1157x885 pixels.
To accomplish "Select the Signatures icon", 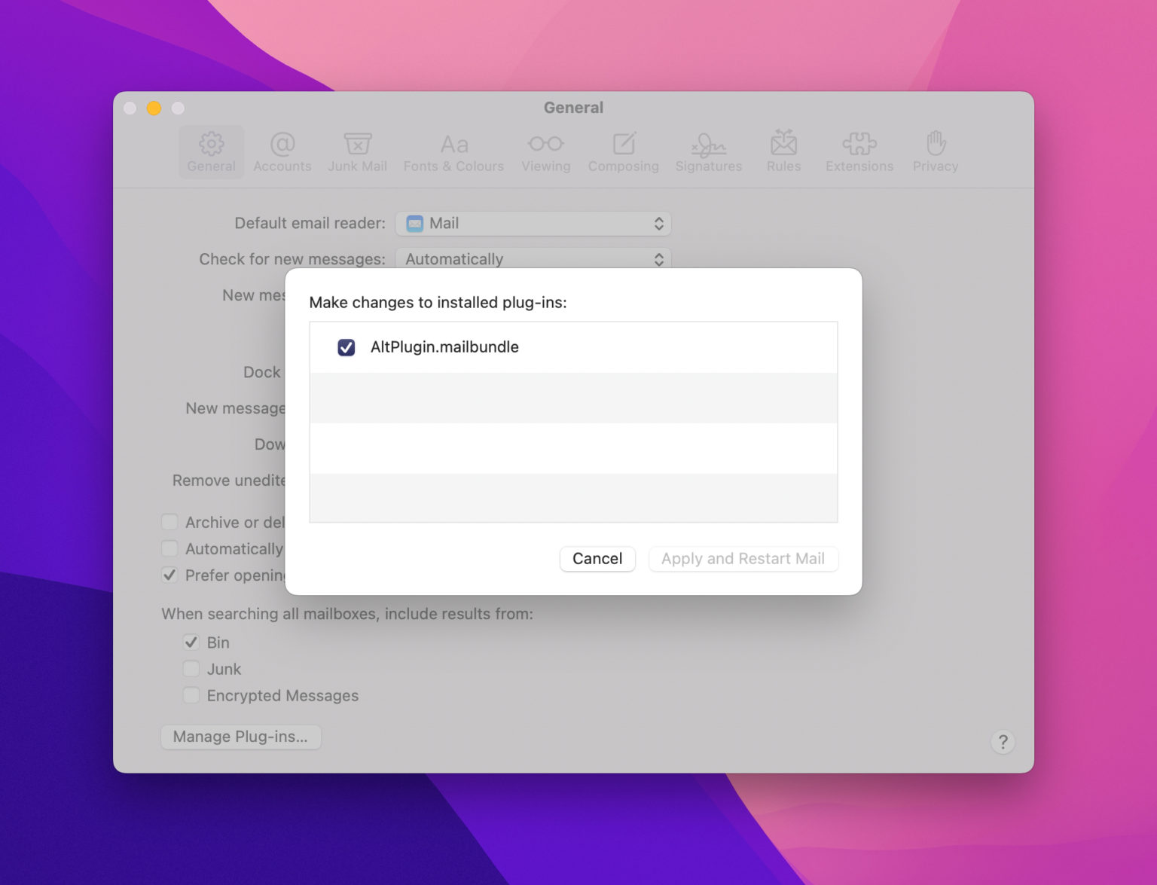I will coord(708,151).
